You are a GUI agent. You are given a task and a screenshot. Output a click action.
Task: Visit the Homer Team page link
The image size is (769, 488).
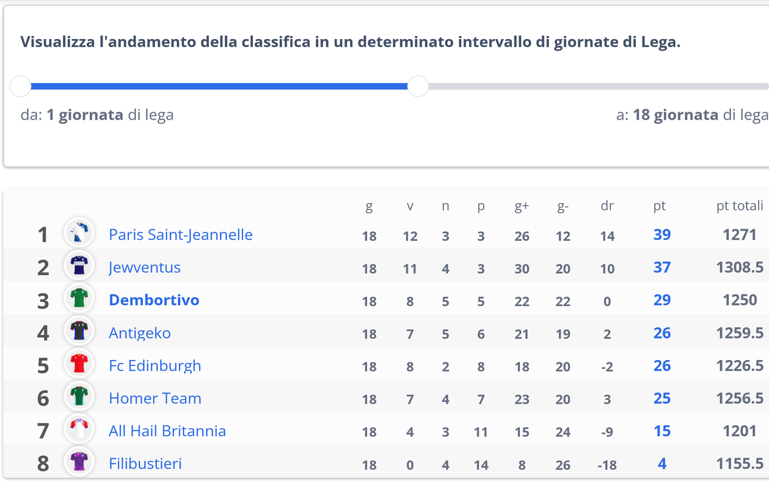(155, 399)
